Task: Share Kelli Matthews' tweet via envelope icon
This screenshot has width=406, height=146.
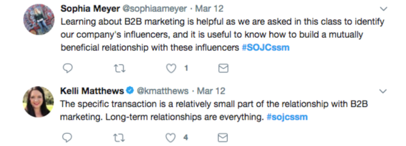Action: coord(223,138)
